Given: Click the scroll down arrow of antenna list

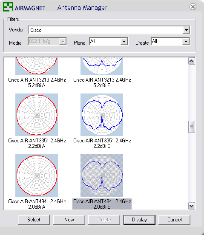Looking at the screenshot, I should coord(192,206).
